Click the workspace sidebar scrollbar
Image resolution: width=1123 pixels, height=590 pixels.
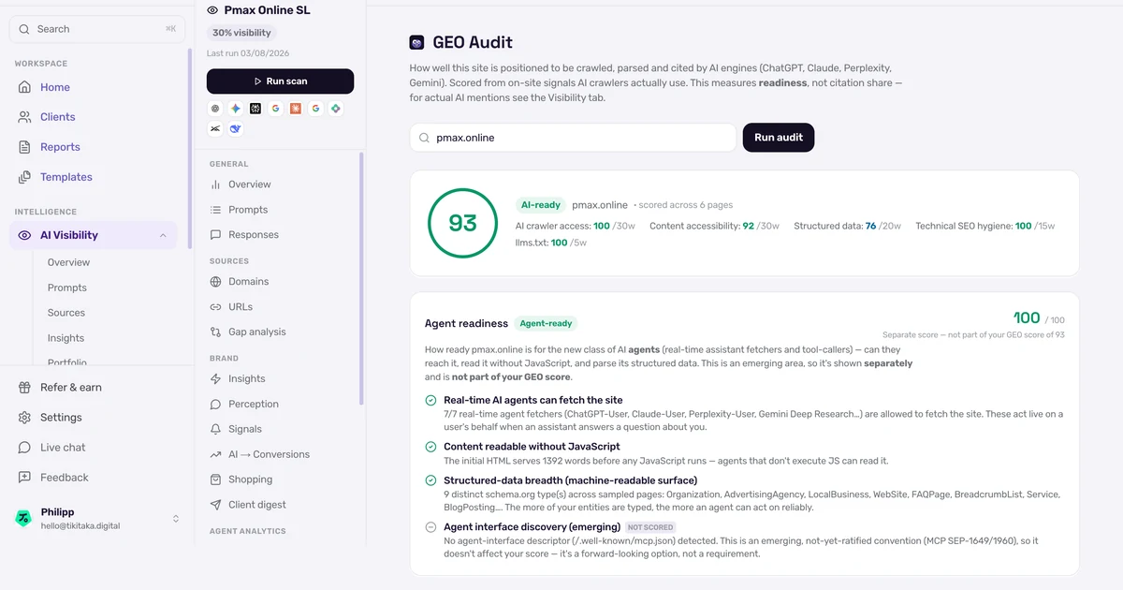pyautogui.click(x=190, y=150)
